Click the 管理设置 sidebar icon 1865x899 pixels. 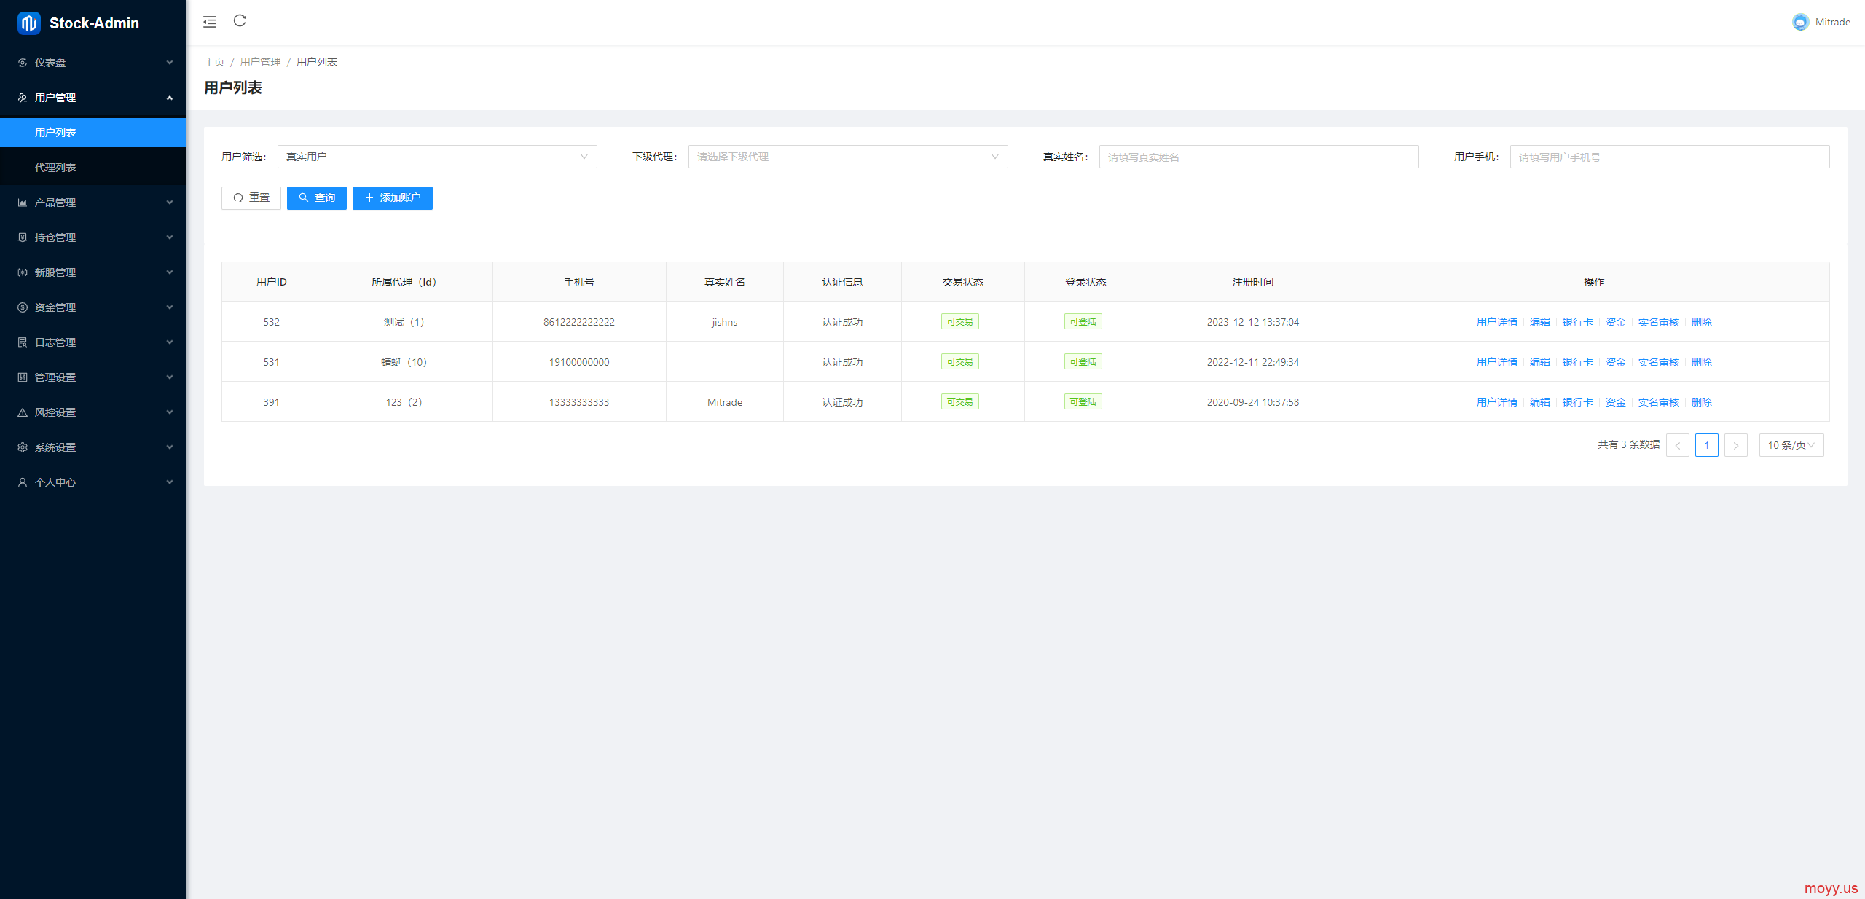click(23, 377)
